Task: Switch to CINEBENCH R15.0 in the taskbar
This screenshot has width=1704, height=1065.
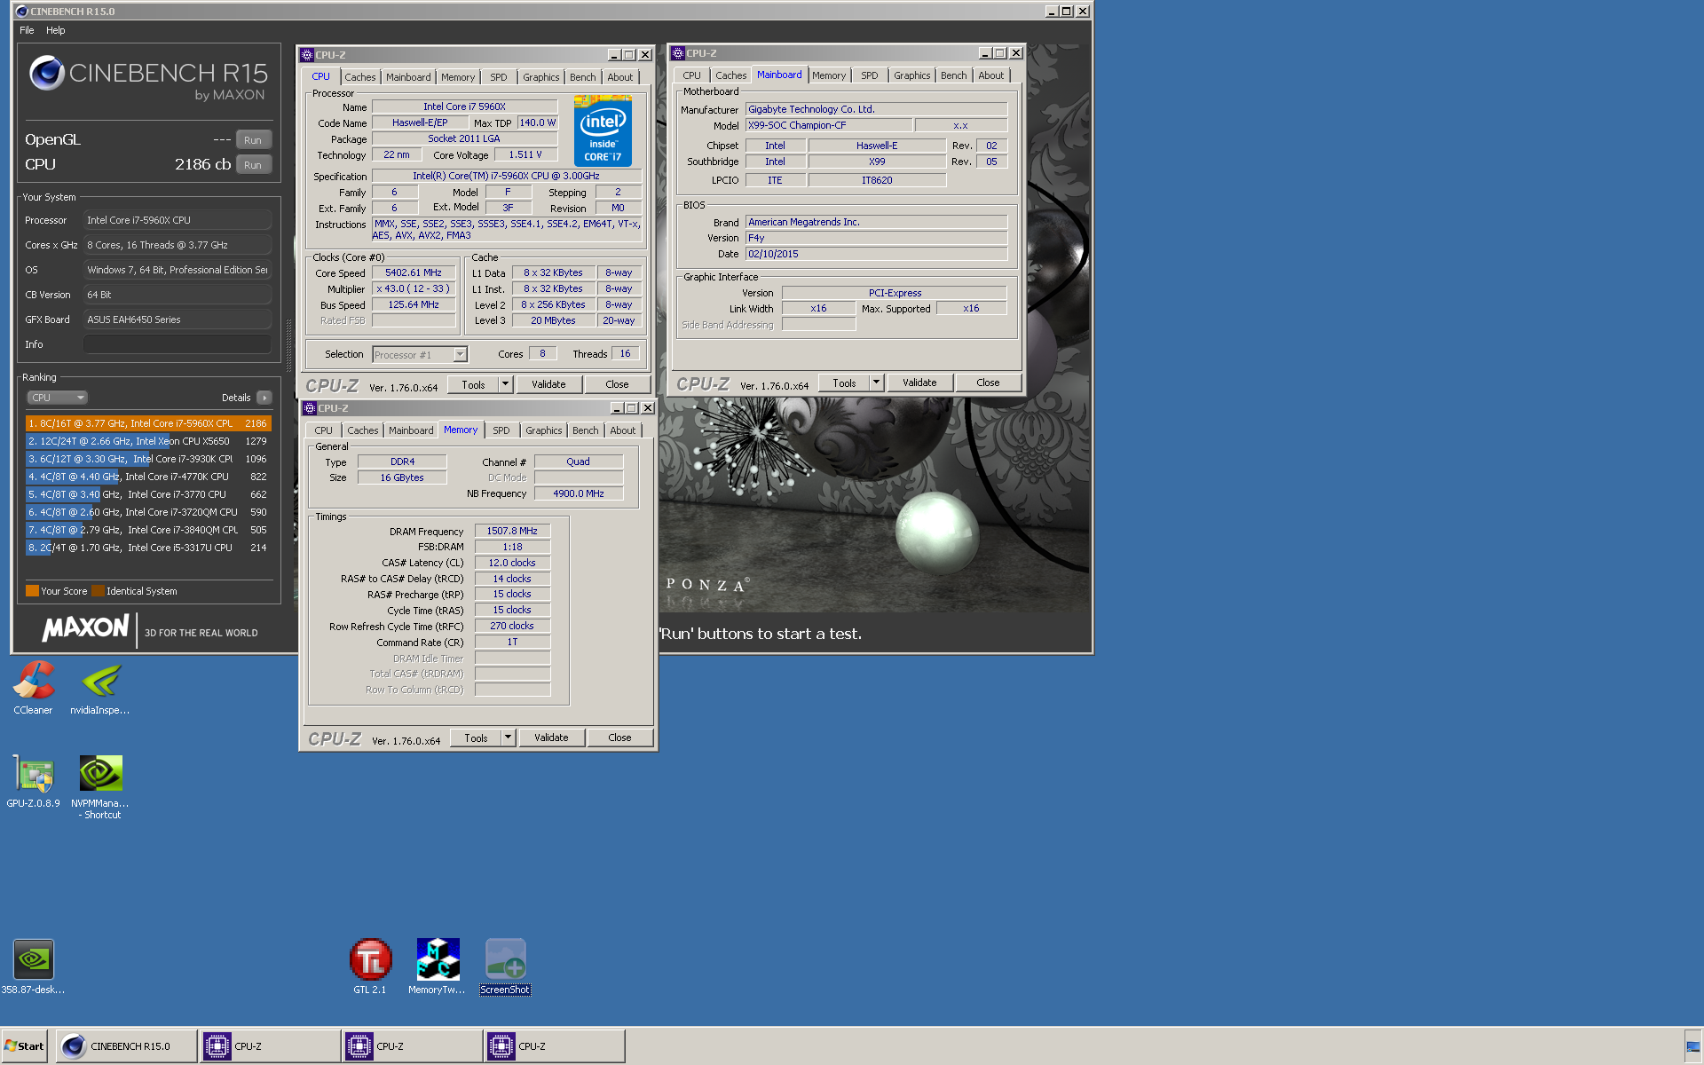Action: pos(127,1046)
